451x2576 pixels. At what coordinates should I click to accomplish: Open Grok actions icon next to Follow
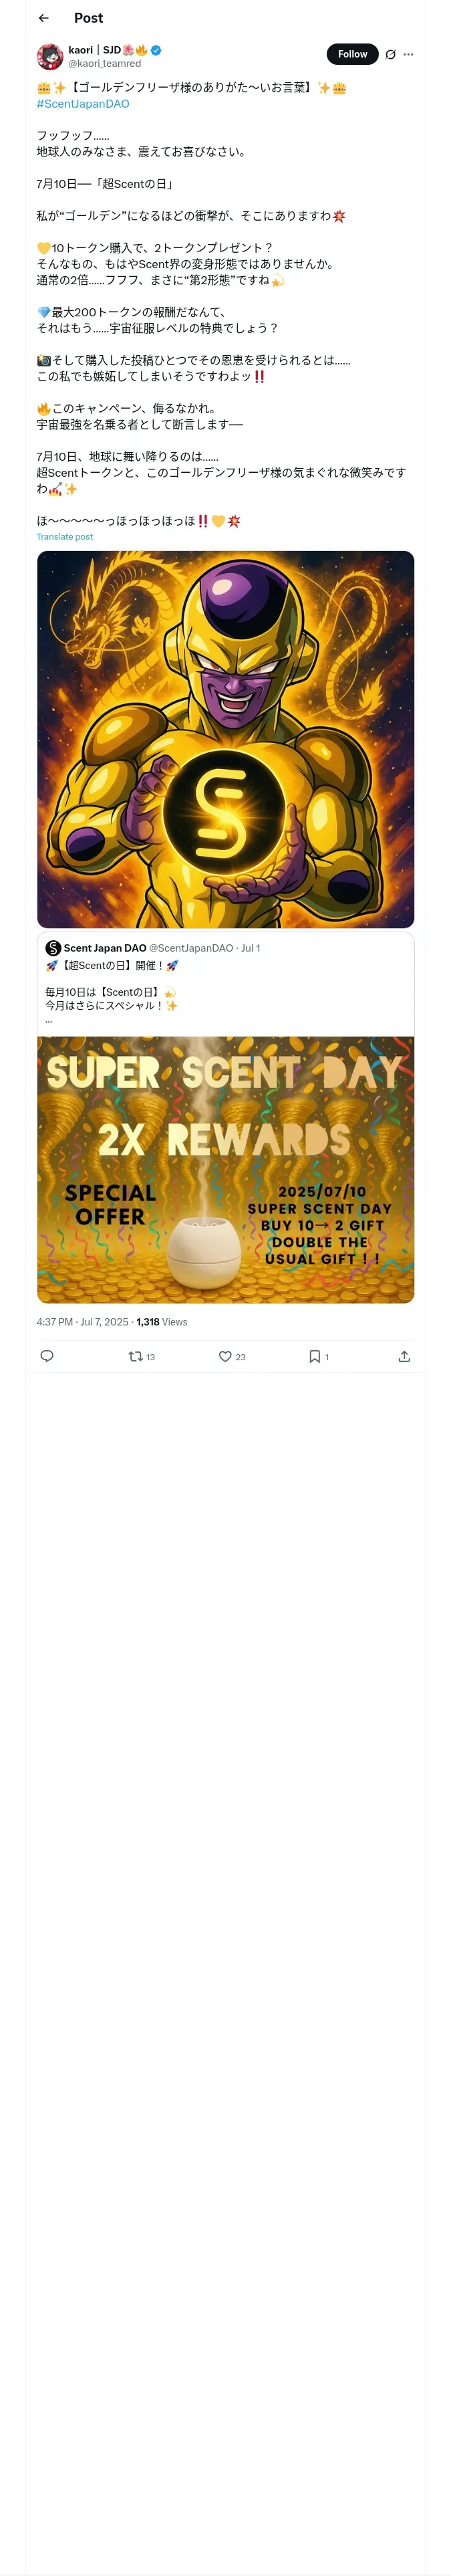[x=390, y=54]
